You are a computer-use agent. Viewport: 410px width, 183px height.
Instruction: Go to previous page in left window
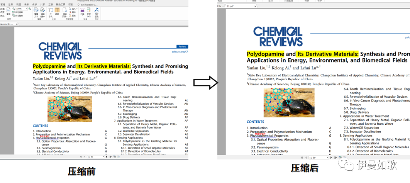pos(85,157)
